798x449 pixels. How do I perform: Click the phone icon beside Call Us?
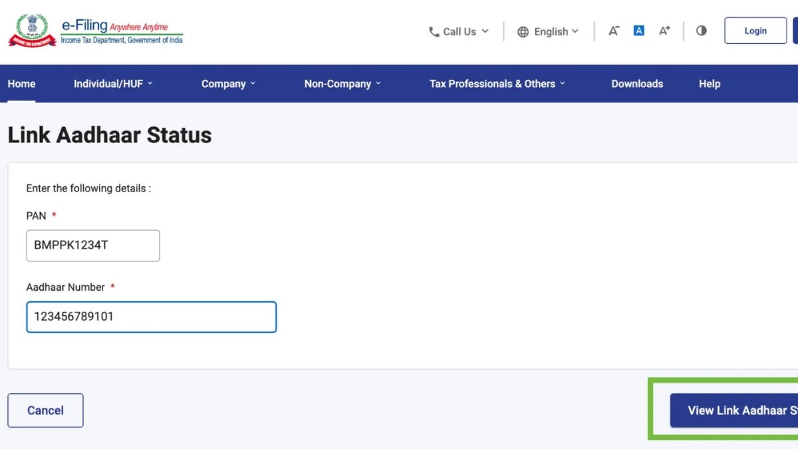click(434, 31)
